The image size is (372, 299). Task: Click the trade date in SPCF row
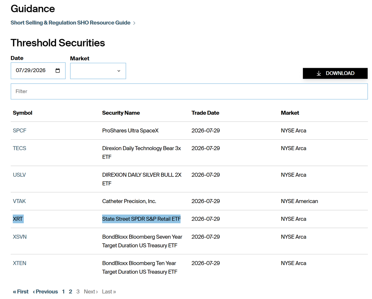(x=206, y=131)
